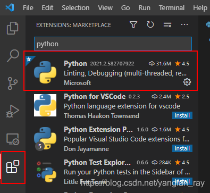Image resolution: width=210 pixels, height=193 pixels.
Task: Open the Terminal menu
Action: tap(172, 8)
